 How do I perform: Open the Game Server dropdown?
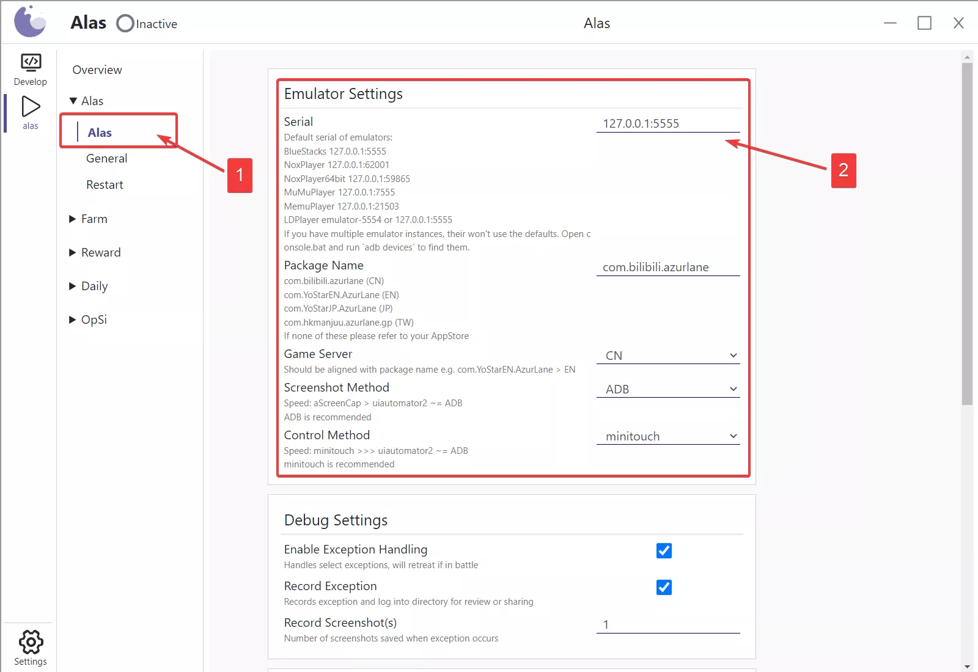tap(668, 356)
